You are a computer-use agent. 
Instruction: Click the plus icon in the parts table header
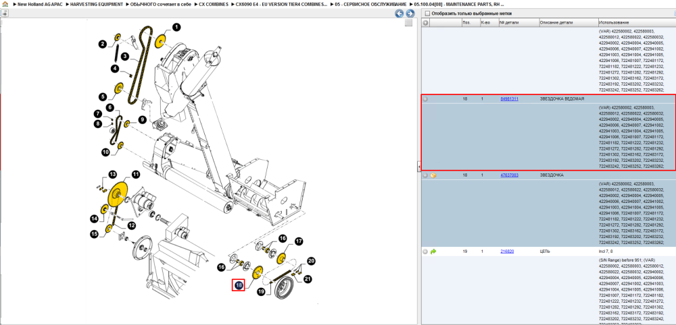[425, 22]
